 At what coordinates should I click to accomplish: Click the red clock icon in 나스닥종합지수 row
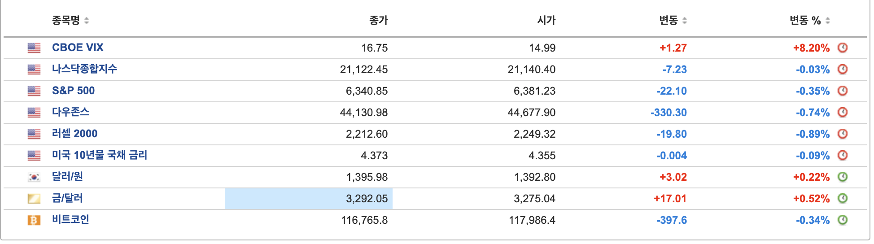843,69
